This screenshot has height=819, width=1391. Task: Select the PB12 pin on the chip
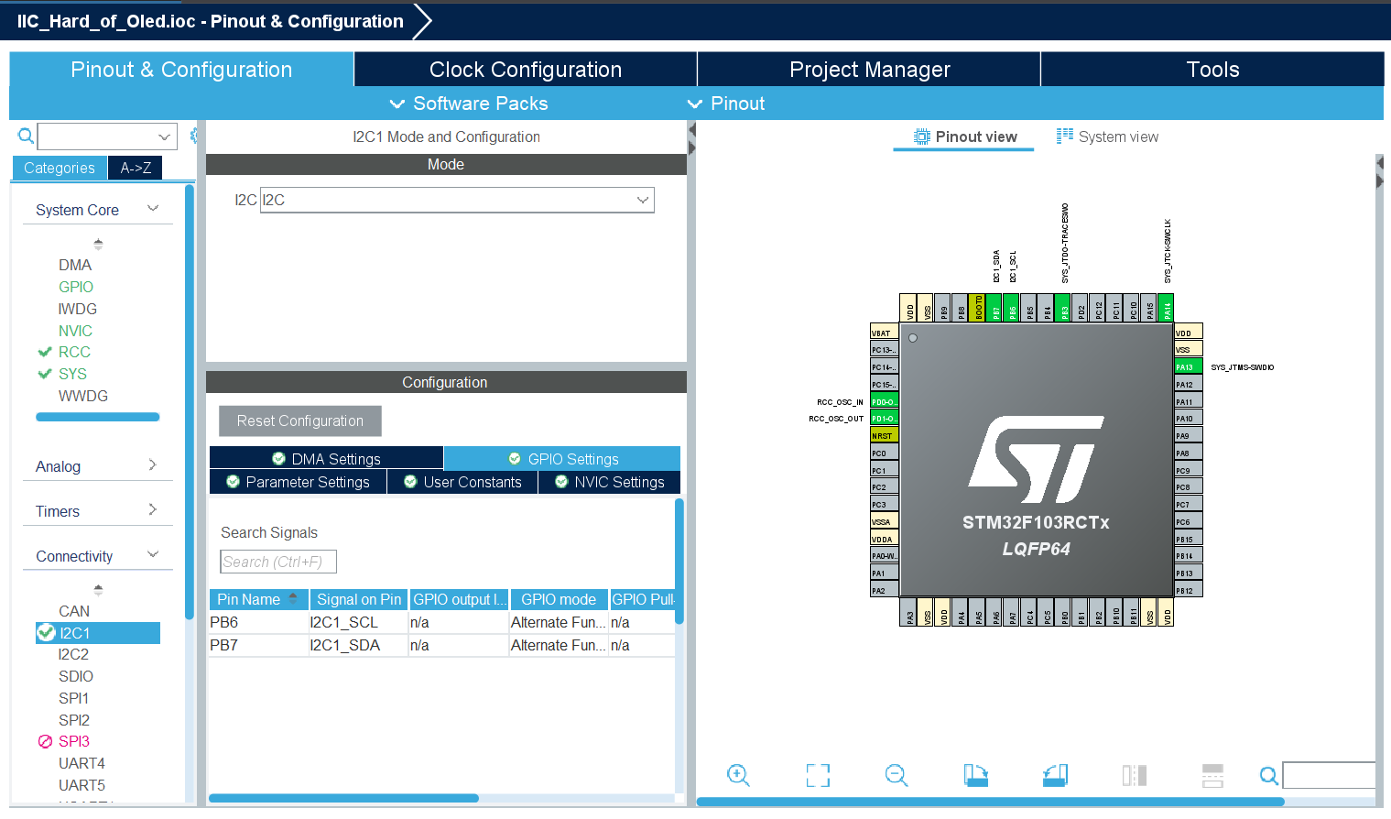click(x=1188, y=590)
